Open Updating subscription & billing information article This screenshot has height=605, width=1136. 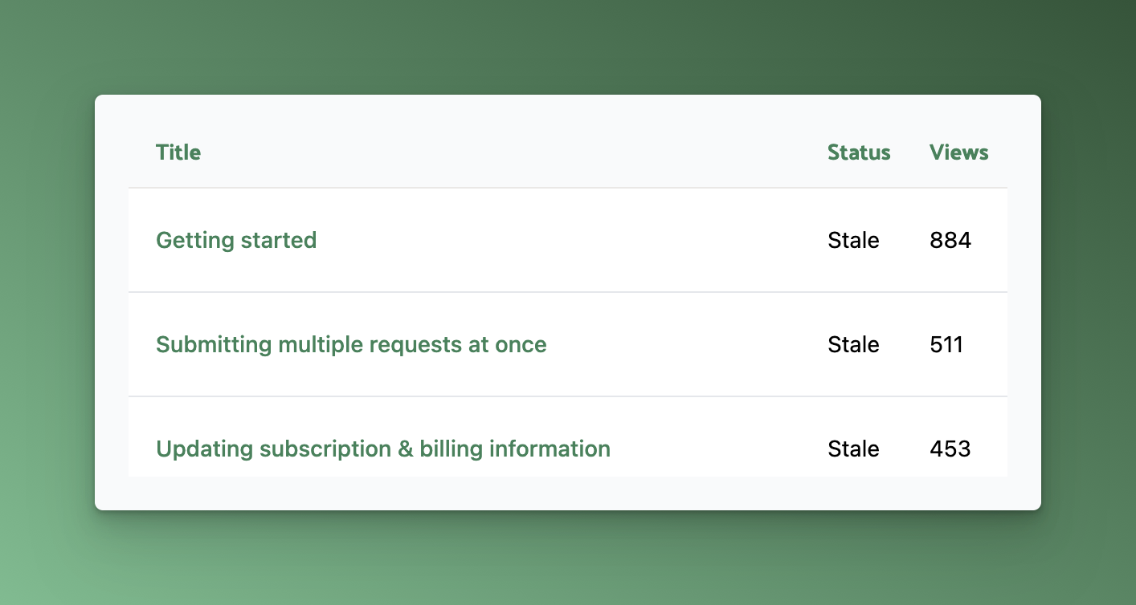click(383, 449)
